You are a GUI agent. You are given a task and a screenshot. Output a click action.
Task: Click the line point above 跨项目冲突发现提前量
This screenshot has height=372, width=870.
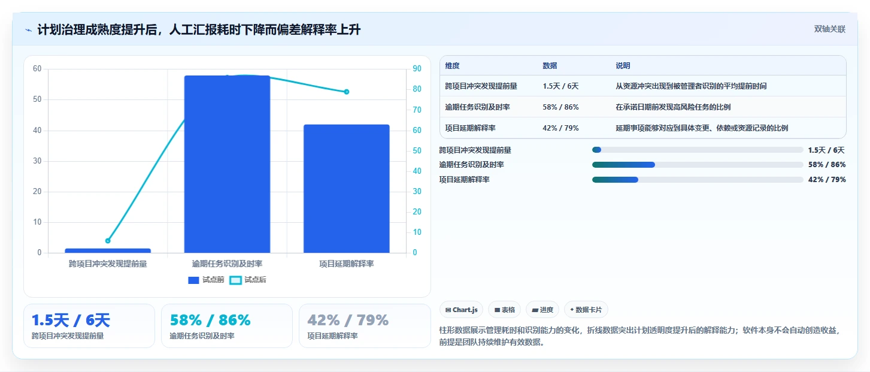pyautogui.click(x=108, y=241)
